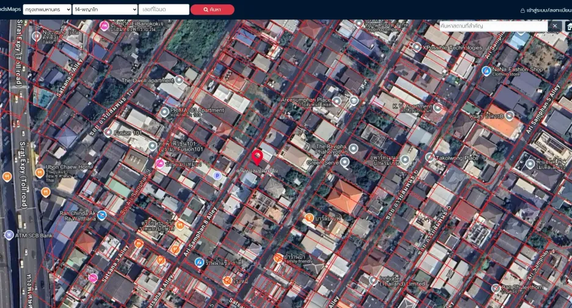The height and width of the screenshot is (308, 572).
Task: Click the Satsana 3 Alley street label
Action: pos(115,263)
